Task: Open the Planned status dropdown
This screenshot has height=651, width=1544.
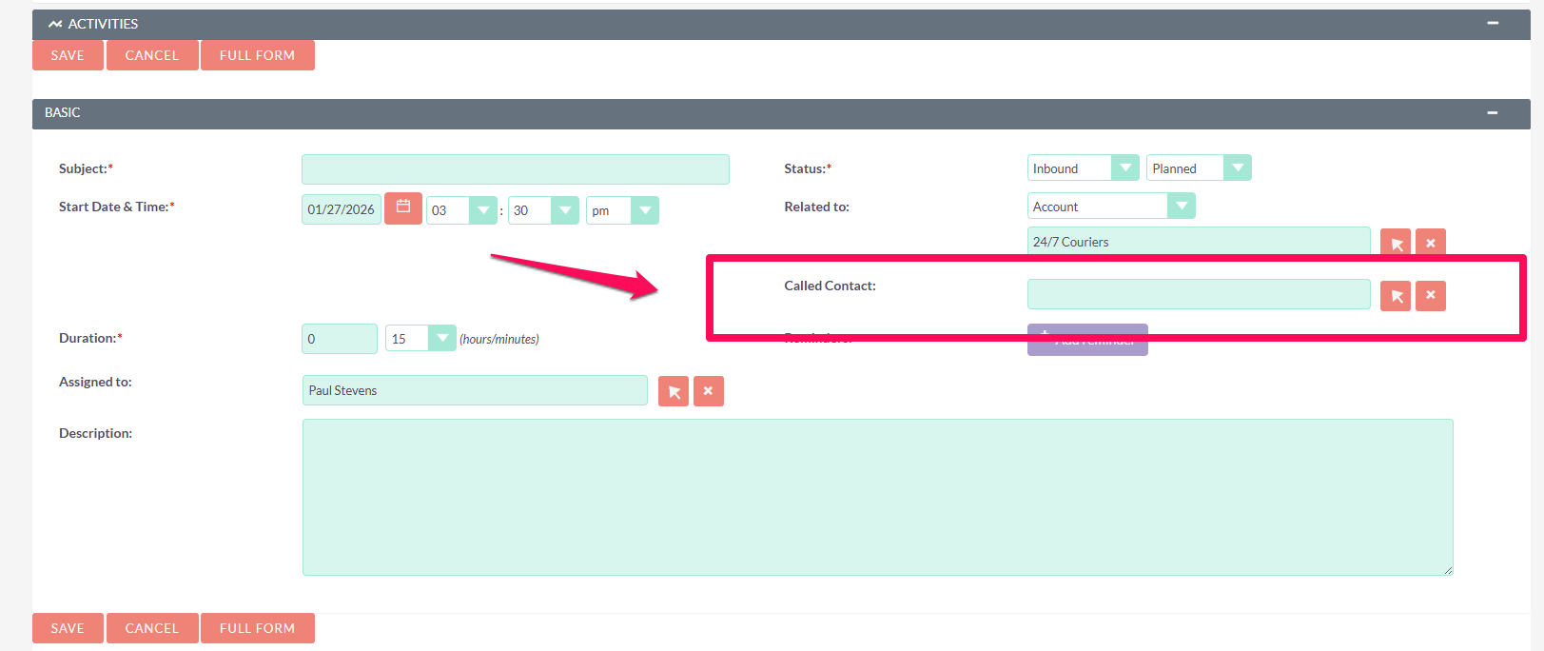Action: coord(1198,168)
